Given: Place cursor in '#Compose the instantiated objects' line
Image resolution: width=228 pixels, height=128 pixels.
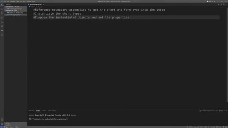Looking at the screenshot, I should coord(81,17).
